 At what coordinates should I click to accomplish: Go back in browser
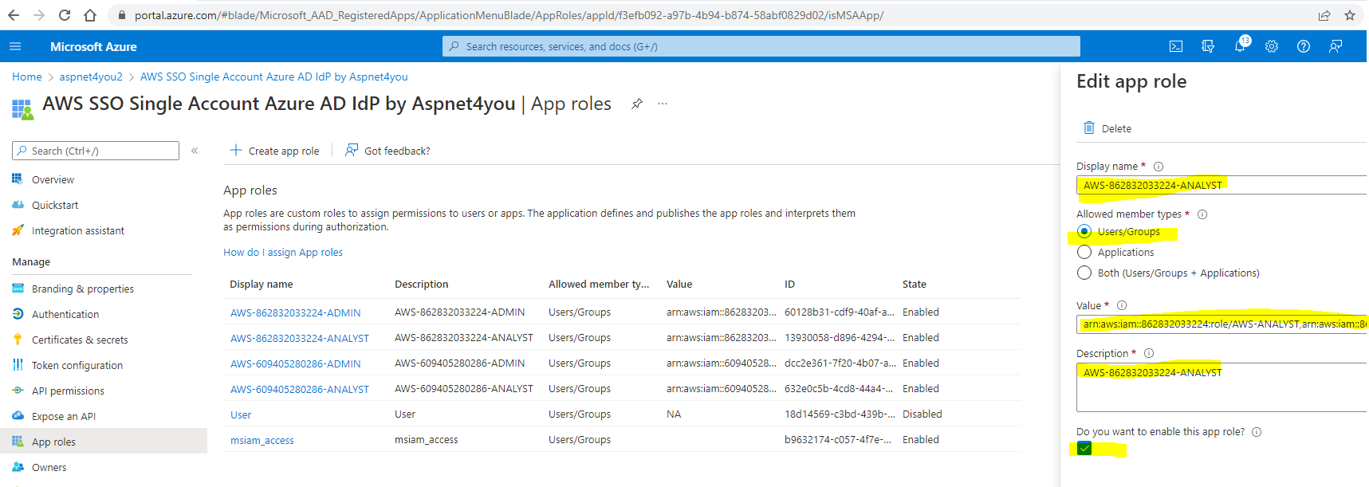[14, 15]
